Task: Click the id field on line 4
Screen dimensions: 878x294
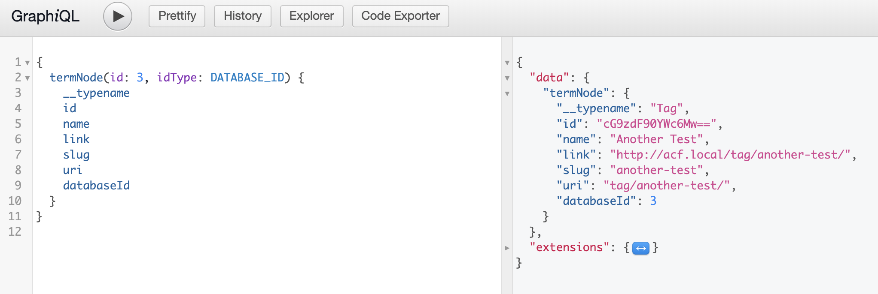Action: pos(70,108)
